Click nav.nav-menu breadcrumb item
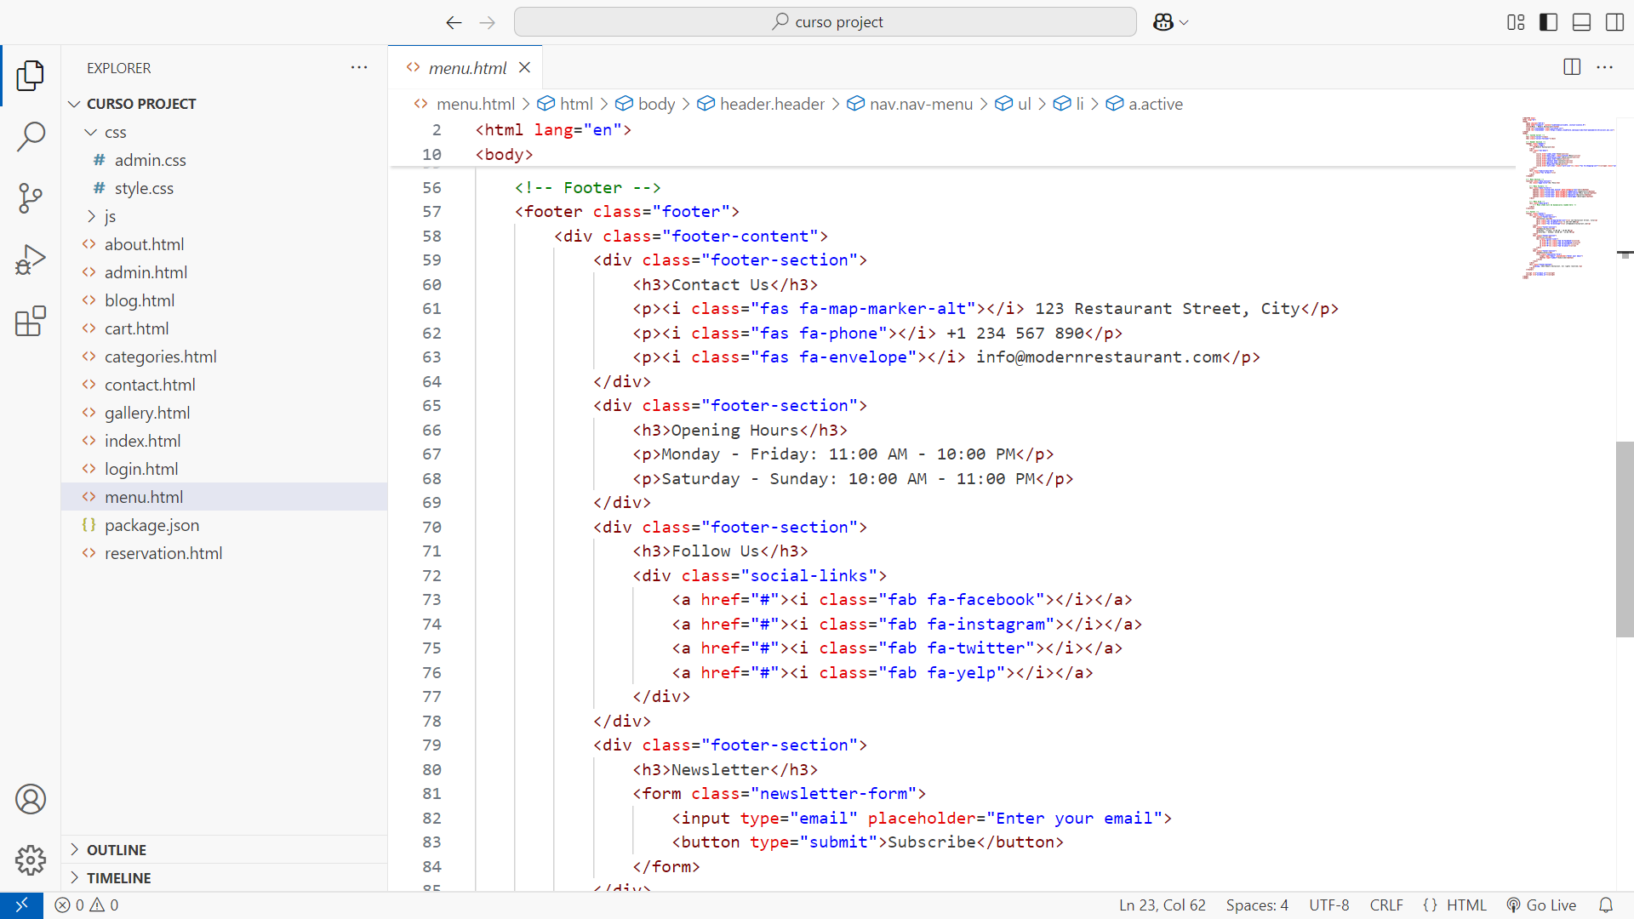The width and height of the screenshot is (1634, 919). click(910, 104)
